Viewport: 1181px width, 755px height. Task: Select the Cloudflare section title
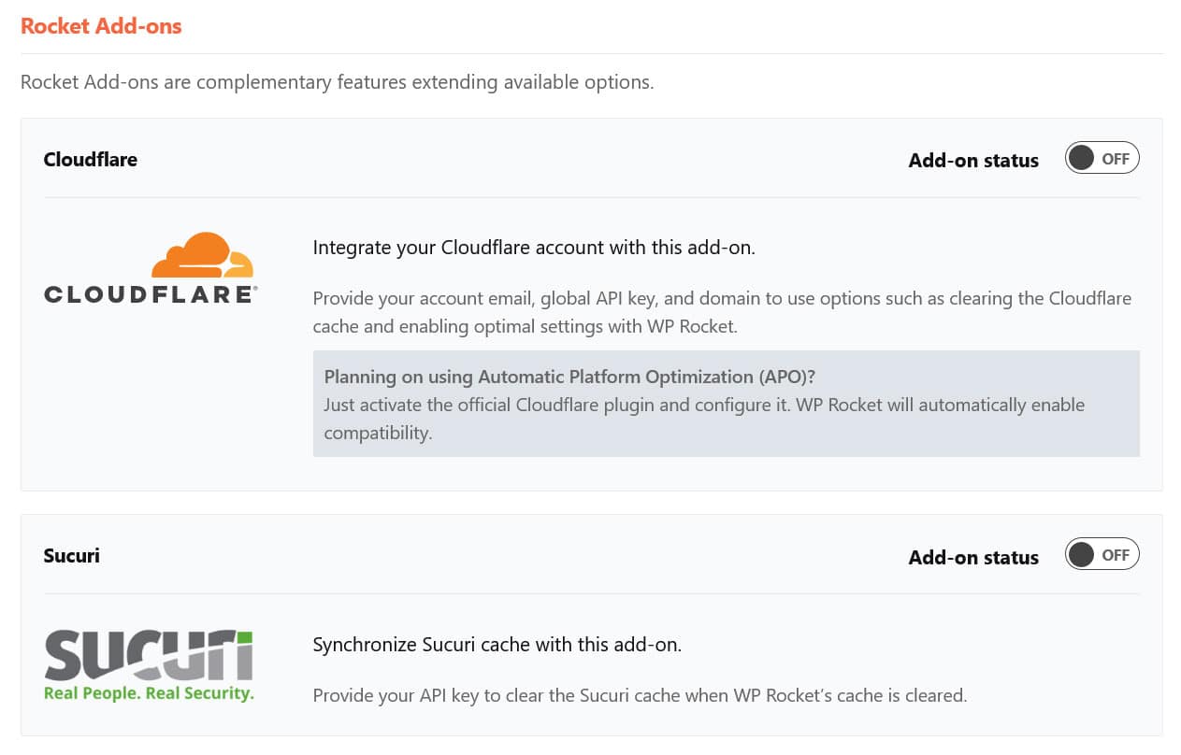pyautogui.click(x=91, y=160)
